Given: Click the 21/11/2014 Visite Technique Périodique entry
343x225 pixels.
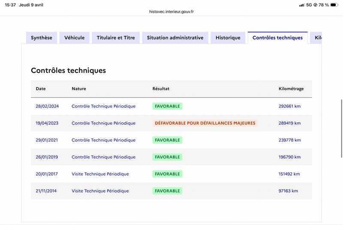Looking at the screenshot, I should [100, 191].
